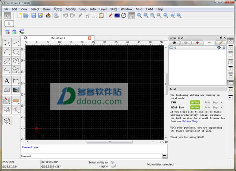This screenshot has height=171, width=236.
Task: Click Buy button for QCAD Pro
Action: 215,107
